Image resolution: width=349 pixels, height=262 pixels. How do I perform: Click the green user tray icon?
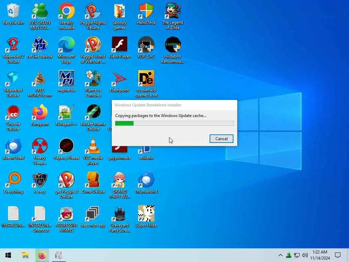(289, 255)
